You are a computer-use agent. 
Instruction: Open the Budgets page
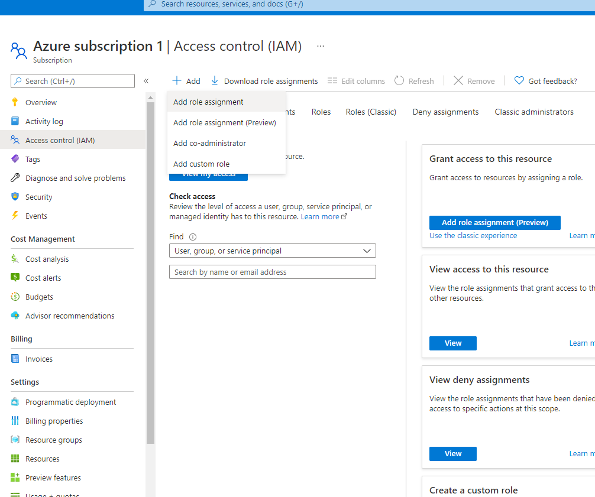pyautogui.click(x=39, y=297)
